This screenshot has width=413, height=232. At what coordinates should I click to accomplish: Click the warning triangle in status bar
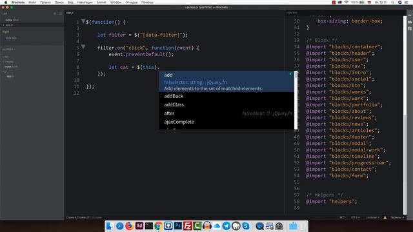pyautogui.click(x=385, y=218)
